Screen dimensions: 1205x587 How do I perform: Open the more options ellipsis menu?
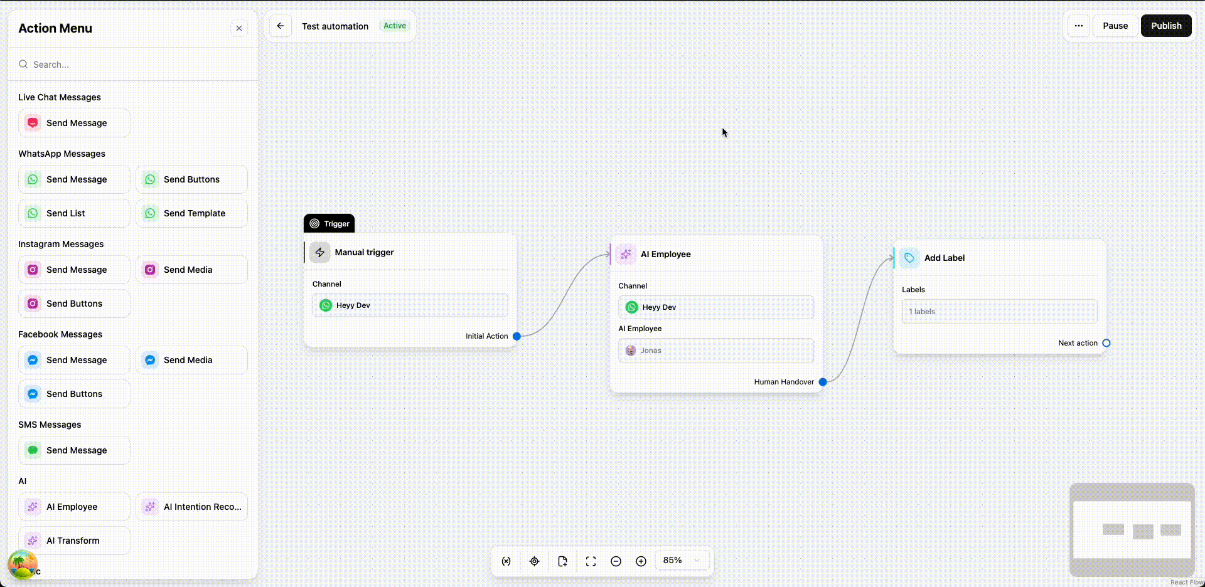point(1078,26)
